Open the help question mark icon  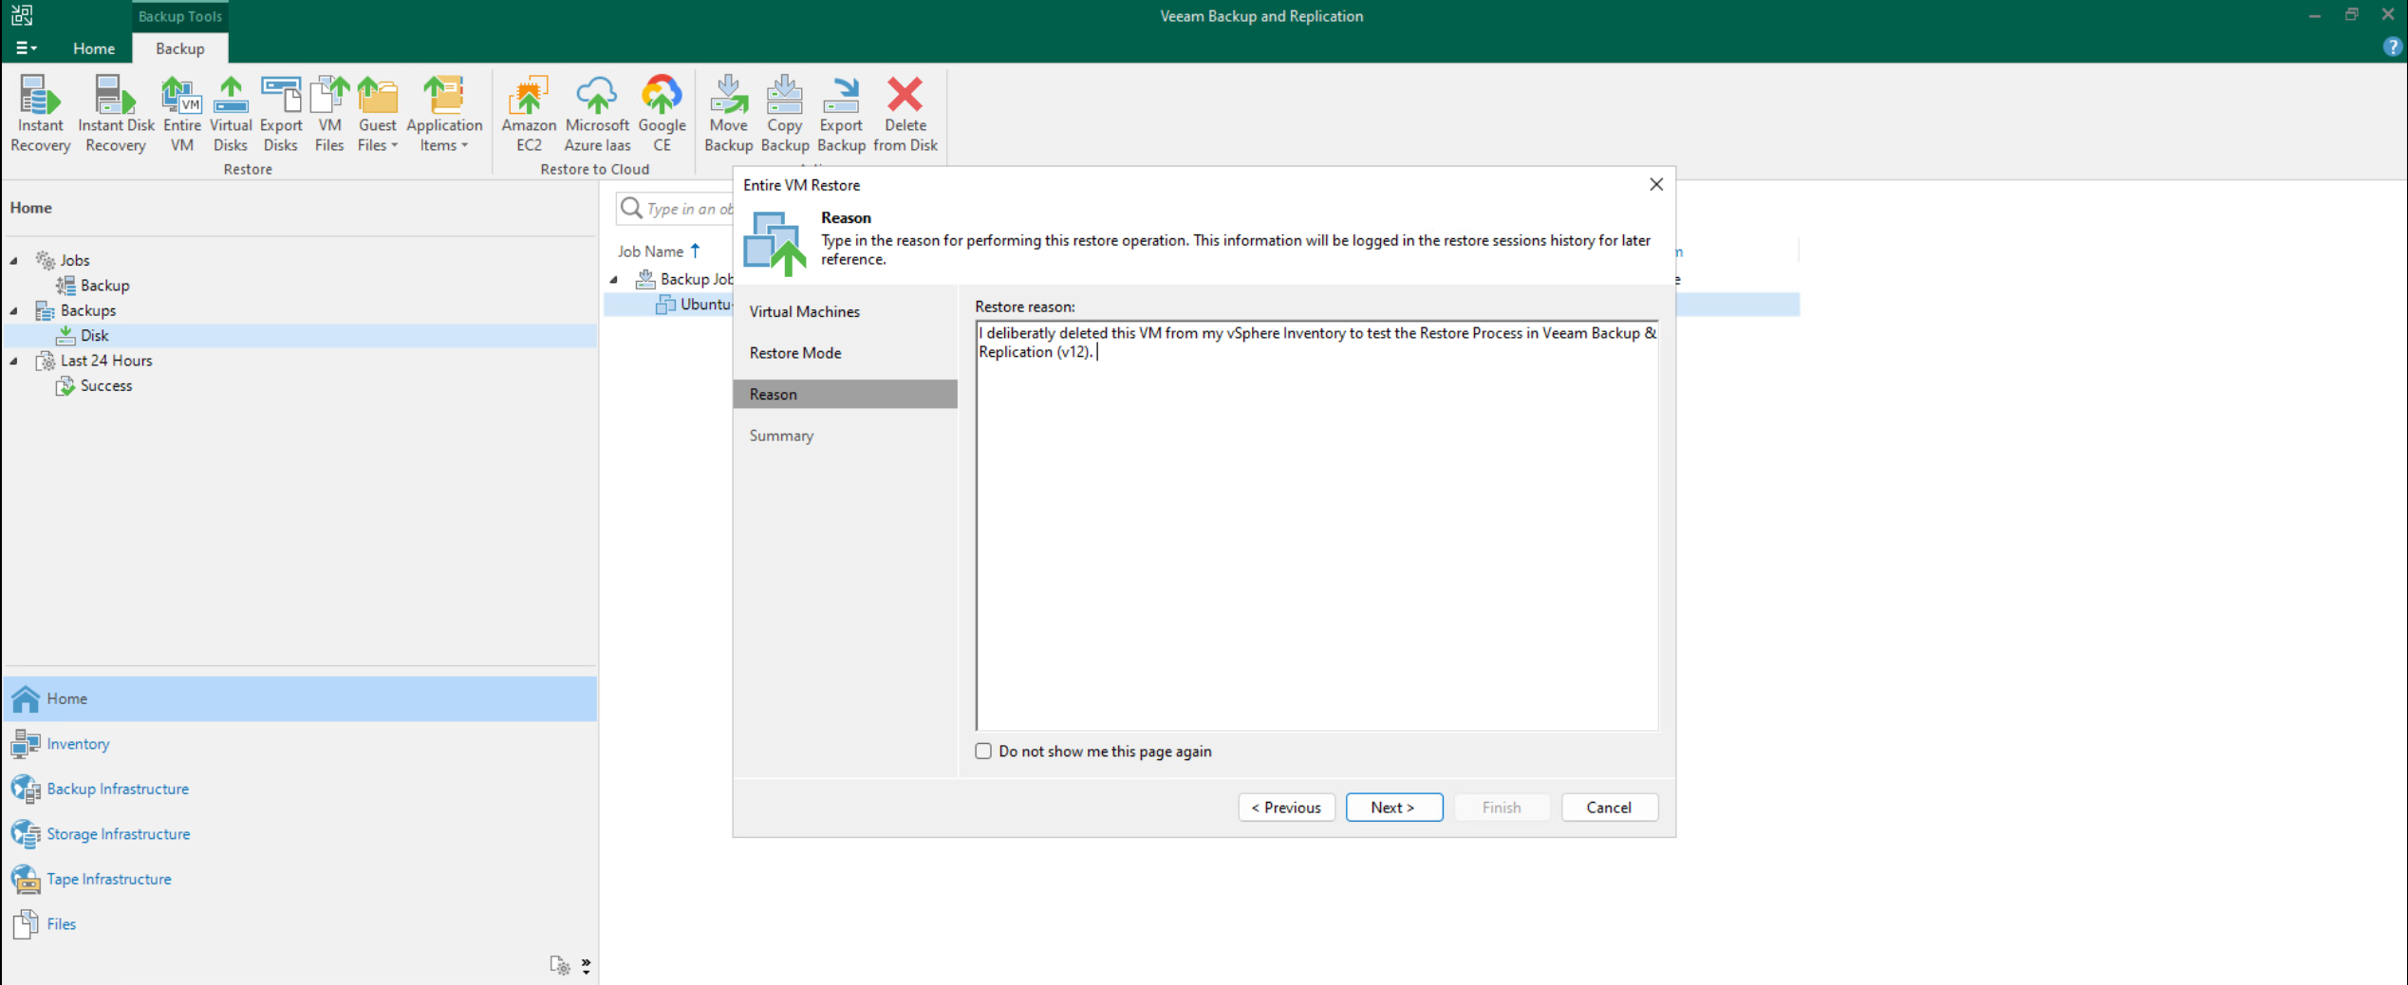click(2392, 47)
